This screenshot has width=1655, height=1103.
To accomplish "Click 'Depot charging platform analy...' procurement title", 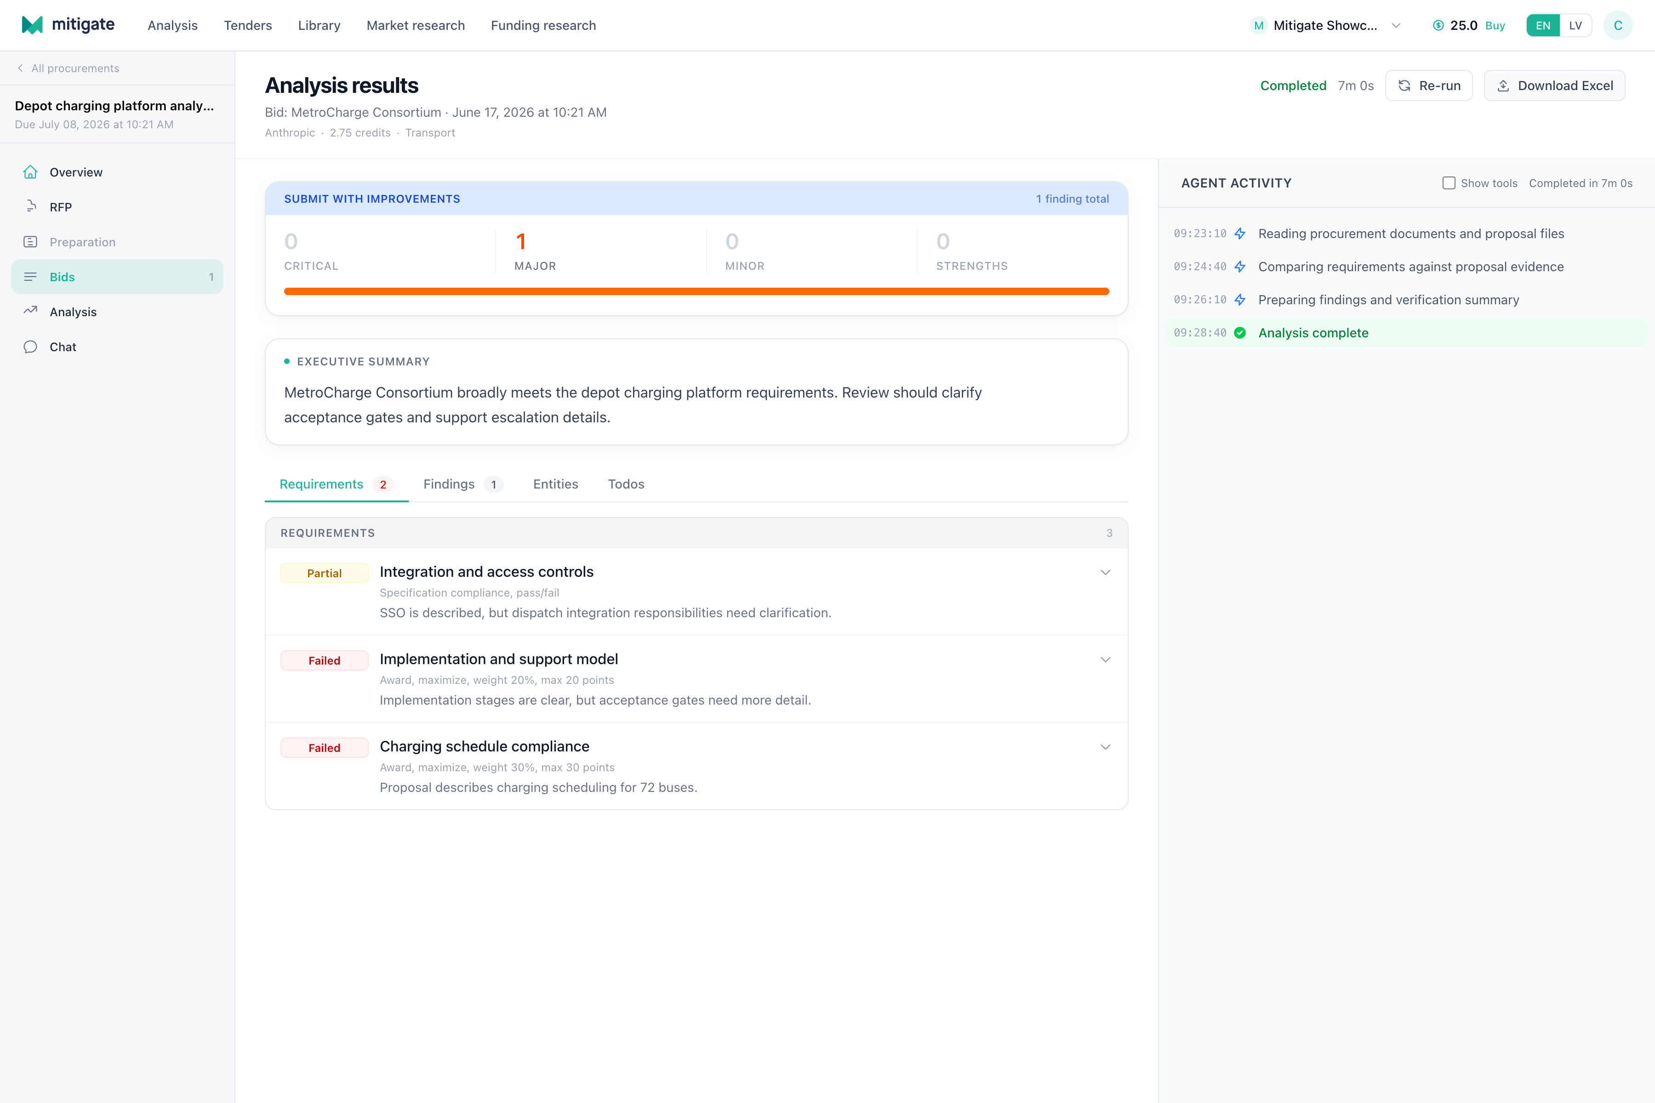I will pos(114,106).
